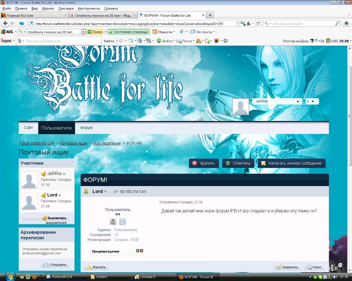
Task: Launch Chrome from the quick launch bar
Action: coord(22,277)
